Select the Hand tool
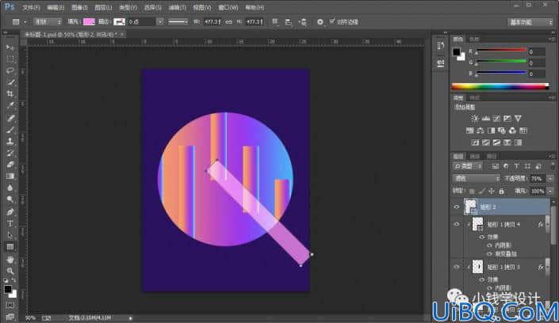Image resolution: width=559 pixels, height=323 pixels. 10,259
